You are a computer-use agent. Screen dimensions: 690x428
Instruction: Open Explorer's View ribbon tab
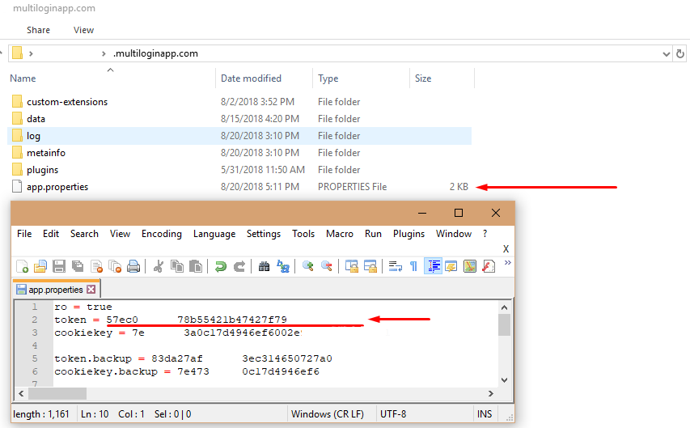[x=83, y=30]
